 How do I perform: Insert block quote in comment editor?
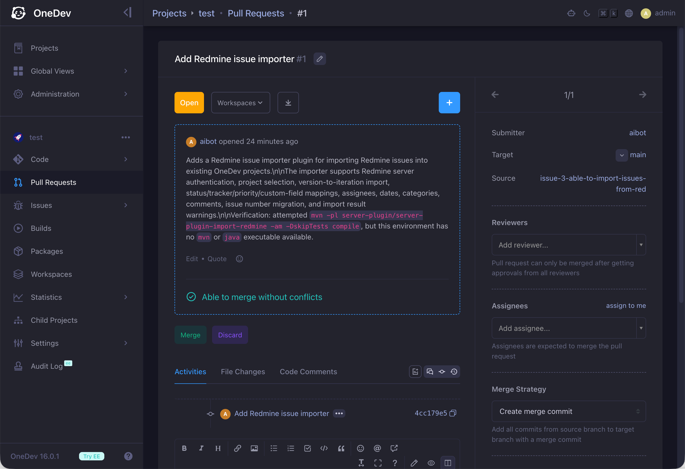[341, 448]
